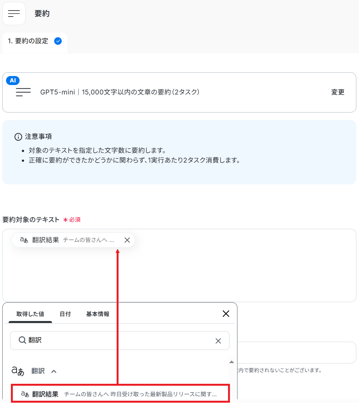Click the scroll up arrow of the picker list
The height and width of the screenshot is (403, 359).
231,362
